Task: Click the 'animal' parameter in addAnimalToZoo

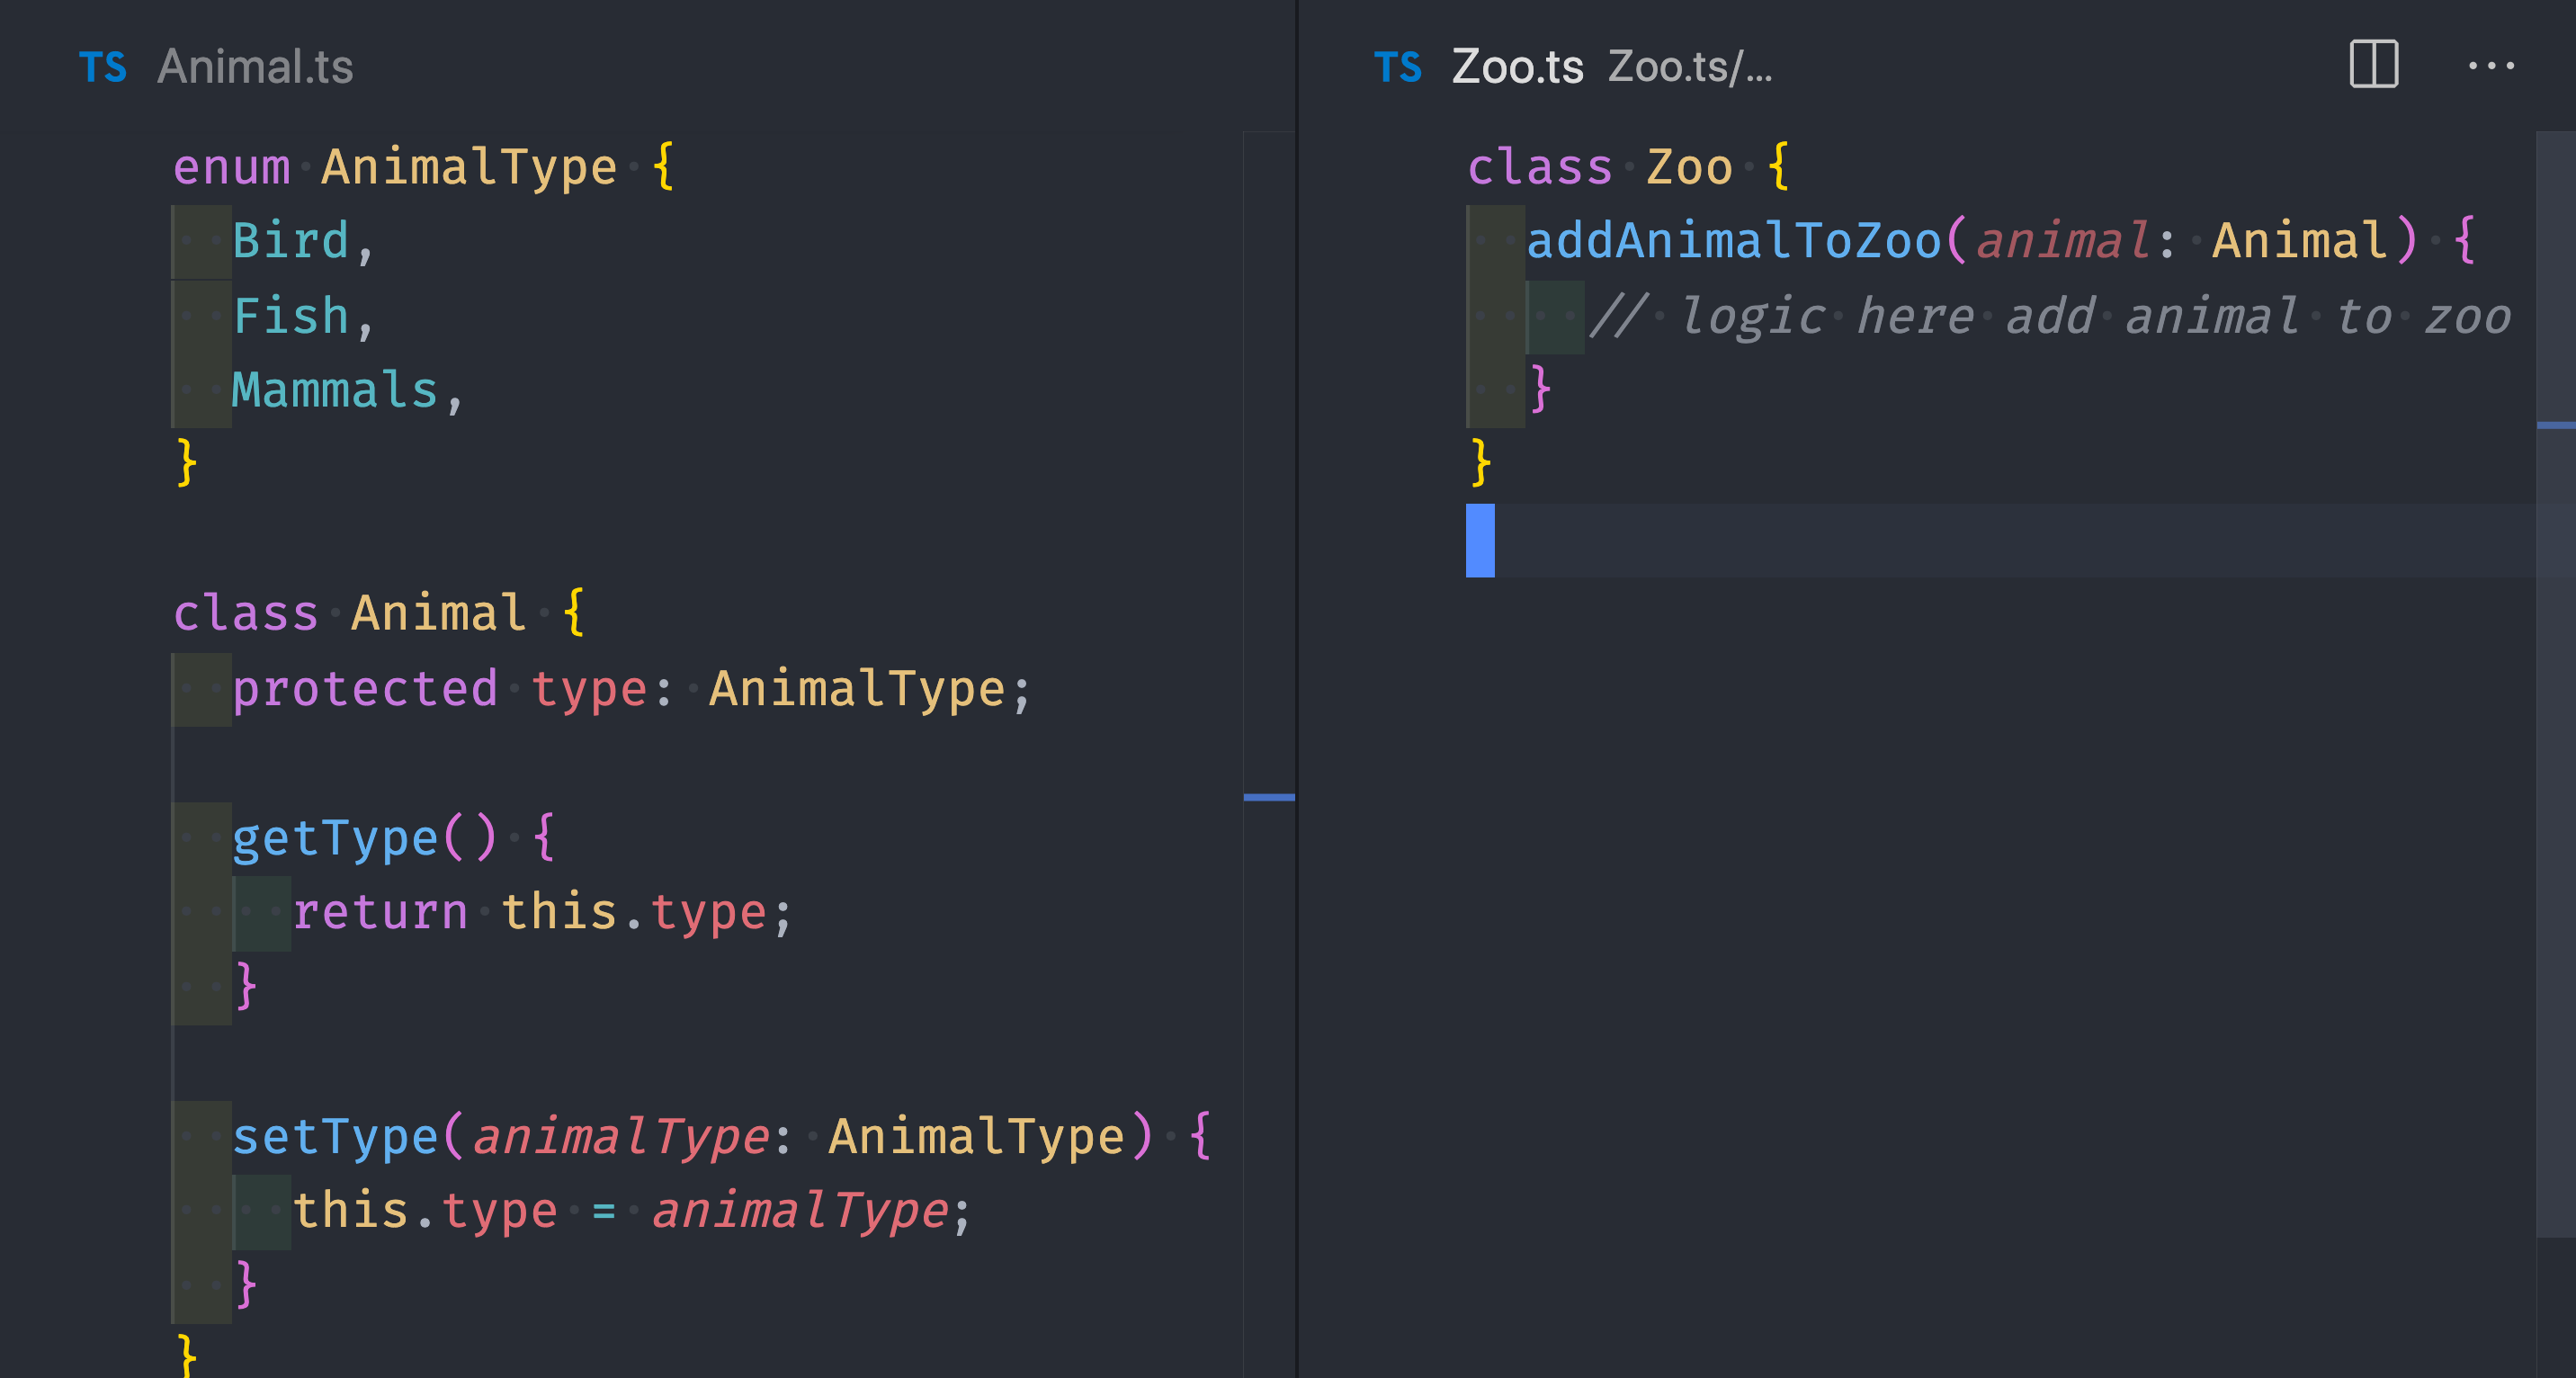Action: pyautogui.click(x=2062, y=241)
